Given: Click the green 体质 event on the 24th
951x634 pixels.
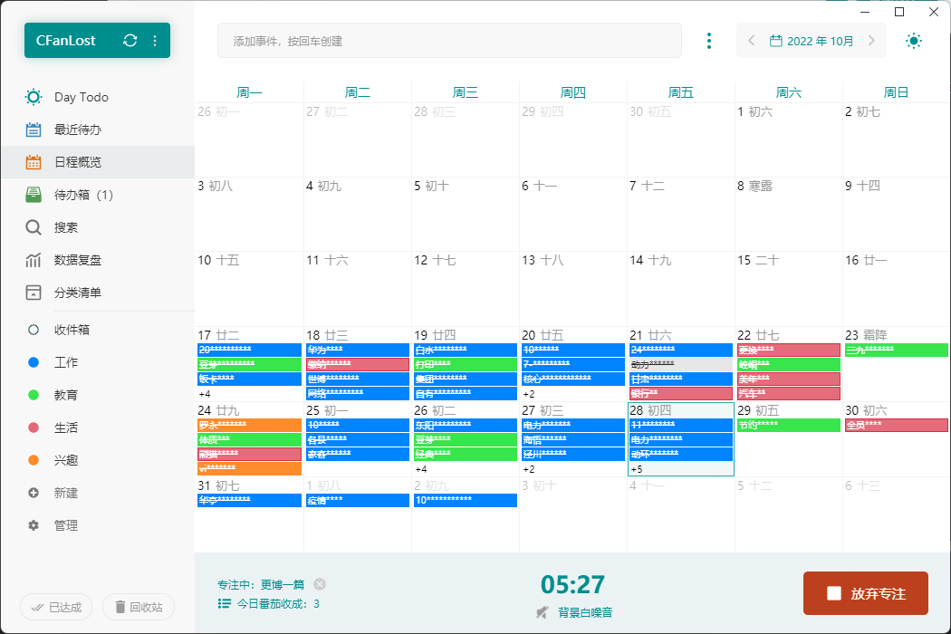Looking at the screenshot, I should [249, 439].
